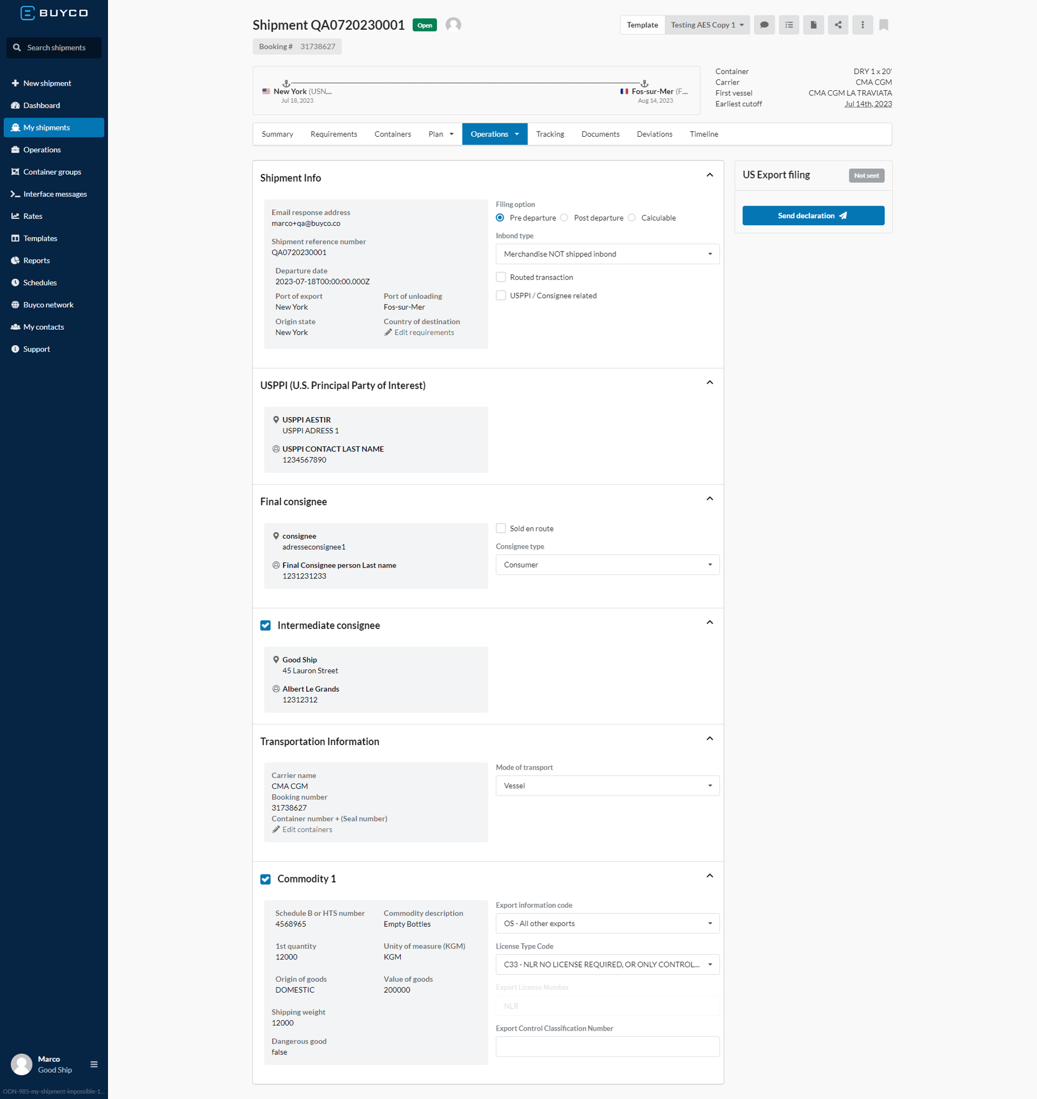Open Container groups in the sidebar
This screenshot has width=1037, height=1099.
pyautogui.click(x=52, y=171)
